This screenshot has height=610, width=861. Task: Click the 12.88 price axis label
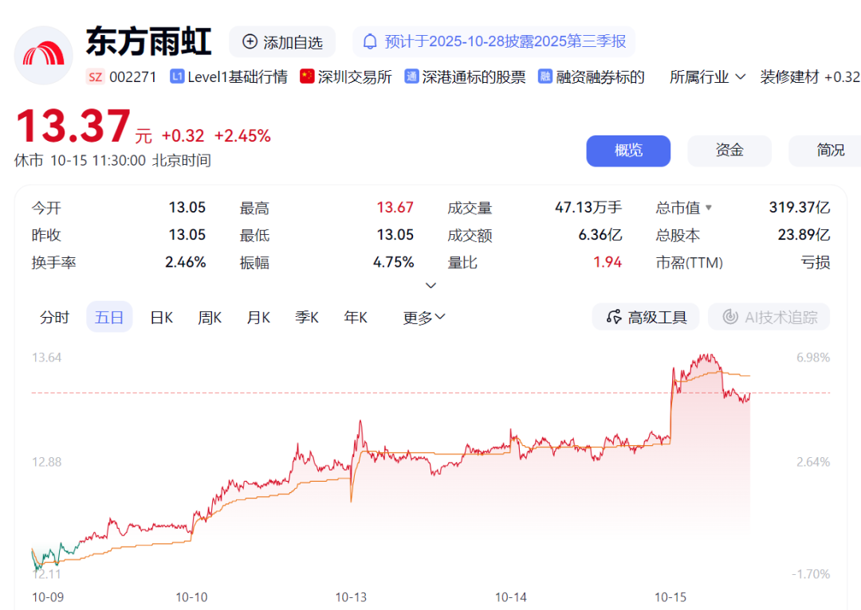click(47, 462)
